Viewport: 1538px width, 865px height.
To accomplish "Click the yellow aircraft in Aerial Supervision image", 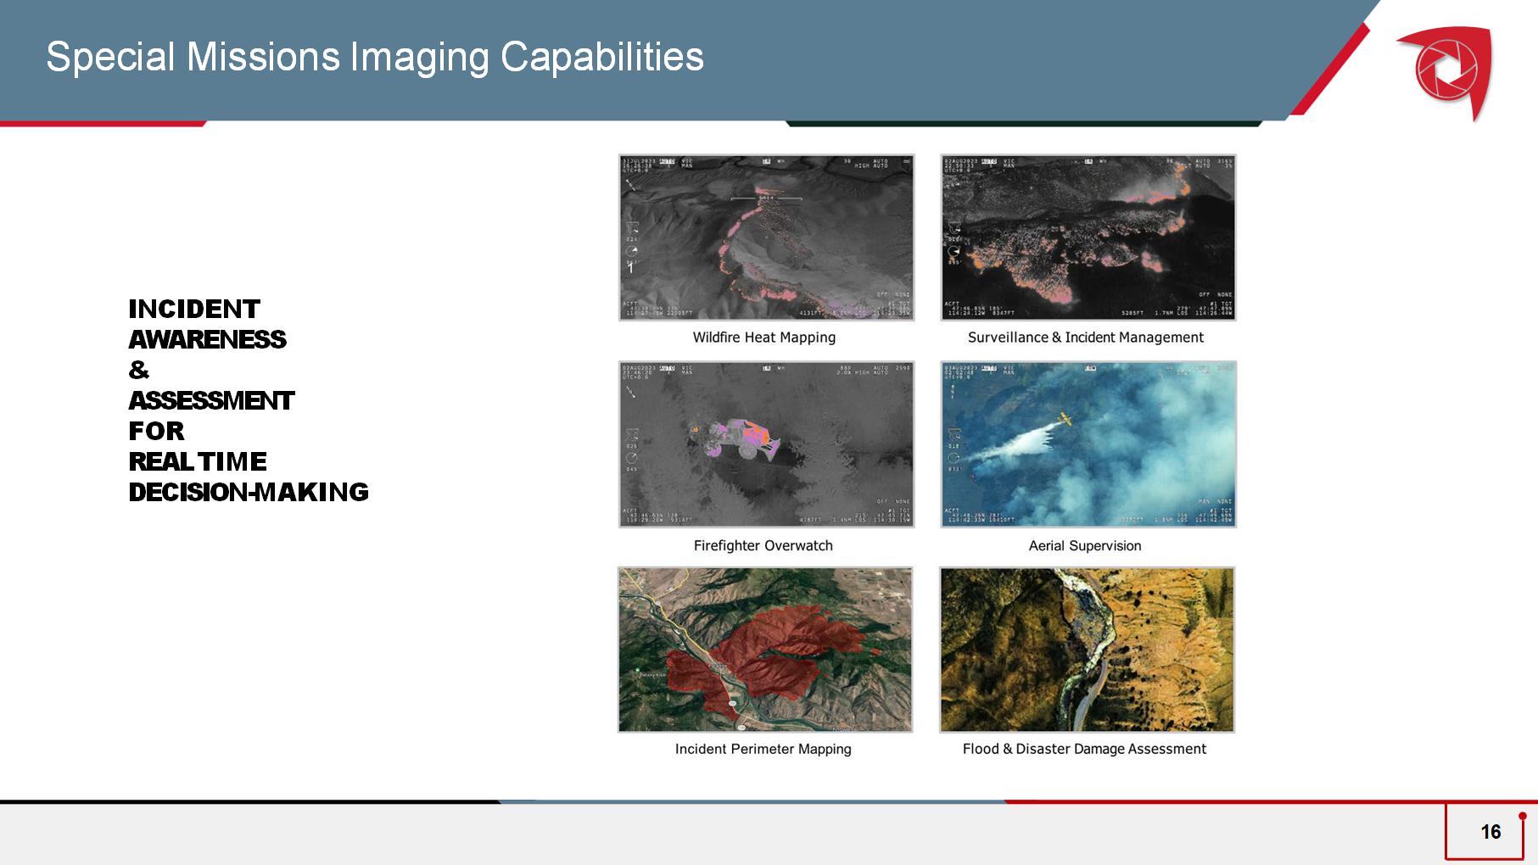I will coord(1064,418).
